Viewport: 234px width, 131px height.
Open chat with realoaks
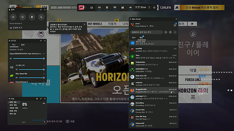(x=153, y=84)
